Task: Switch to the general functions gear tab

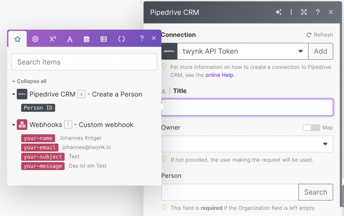Action: pos(35,39)
